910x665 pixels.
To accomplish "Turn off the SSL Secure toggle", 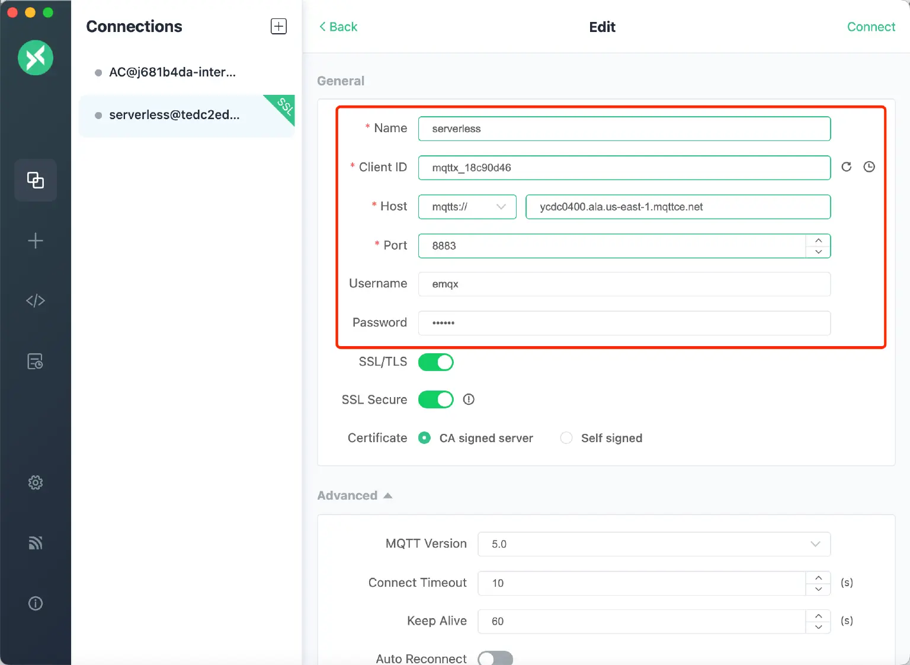I will pos(436,400).
